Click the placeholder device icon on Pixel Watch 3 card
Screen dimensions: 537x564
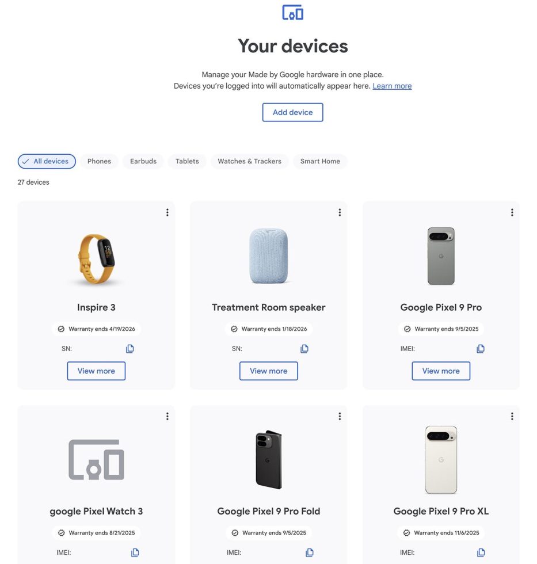point(96,459)
